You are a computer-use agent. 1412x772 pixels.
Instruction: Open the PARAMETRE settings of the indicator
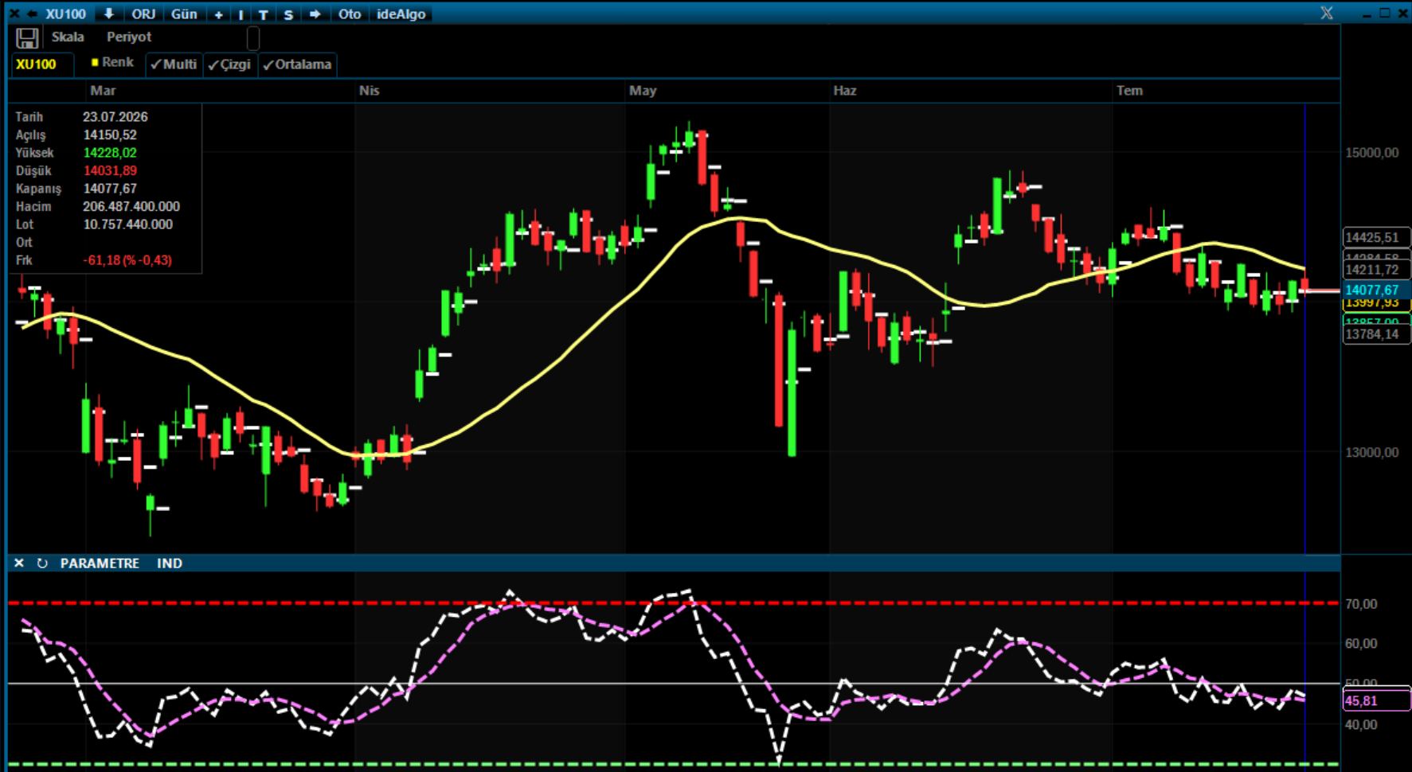tap(100, 563)
